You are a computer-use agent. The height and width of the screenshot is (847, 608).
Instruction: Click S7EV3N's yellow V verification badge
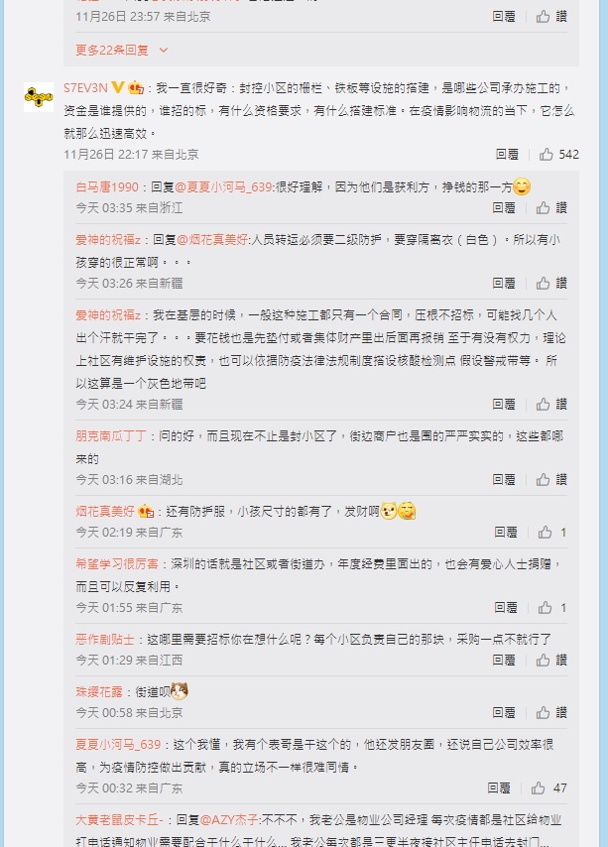point(118,87)
